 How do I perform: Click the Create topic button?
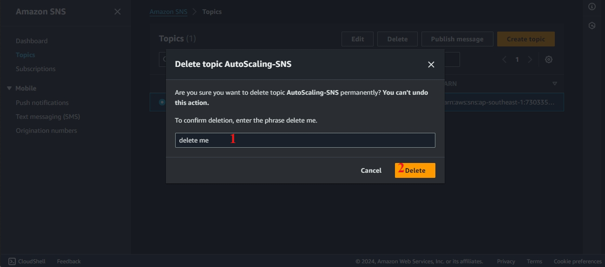click(526, 39)
